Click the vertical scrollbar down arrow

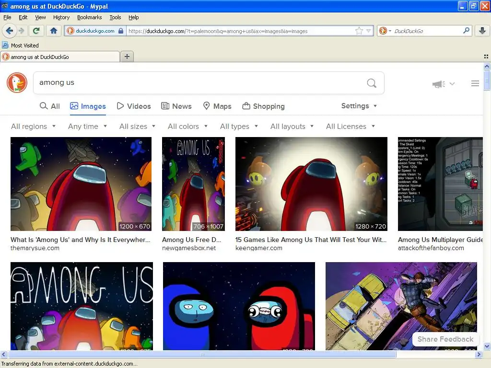[487, 346]
